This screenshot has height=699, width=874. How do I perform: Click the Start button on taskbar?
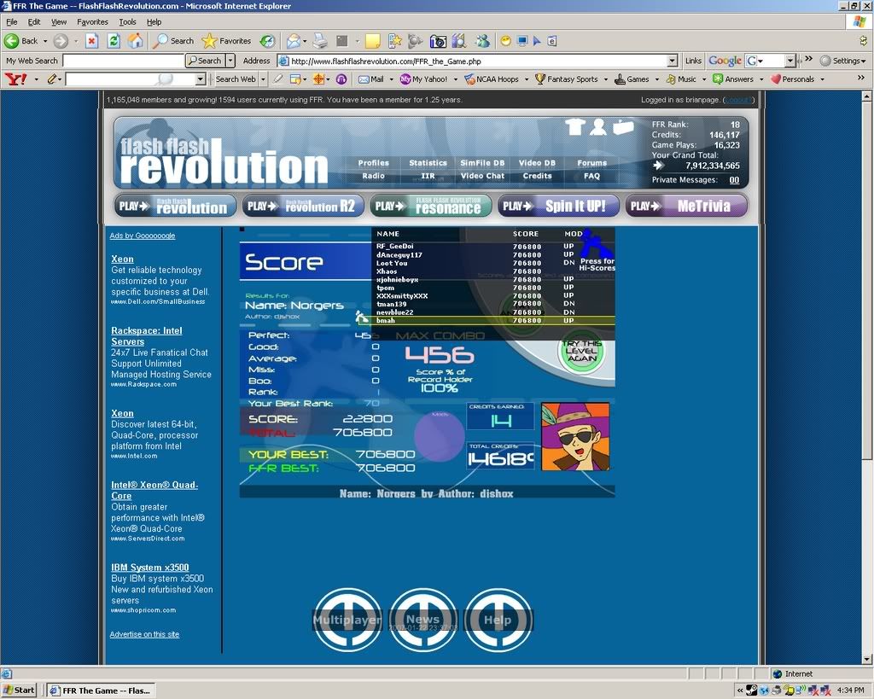pos(19,690)
